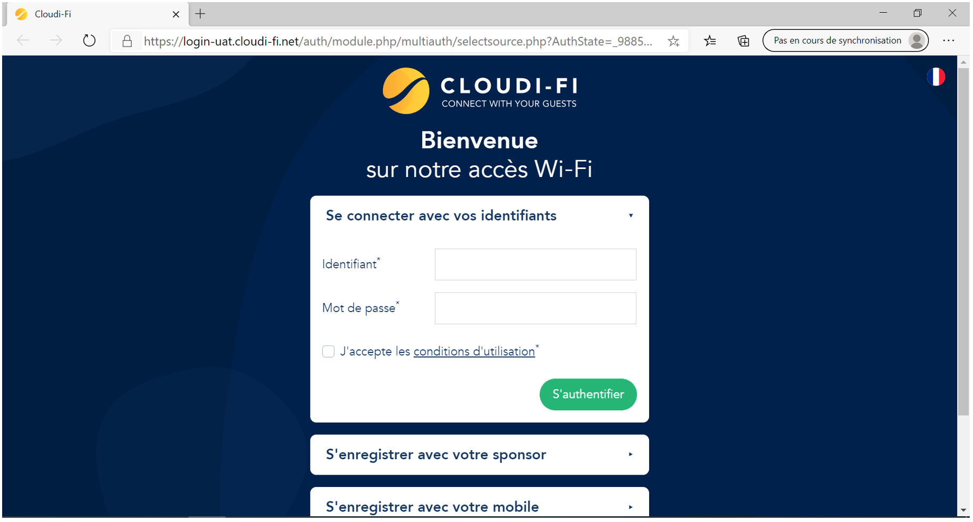Viewport: 973px width, 522px height.
Task: Click the user profile sync avatar
Action: click(x=916, y=40)
